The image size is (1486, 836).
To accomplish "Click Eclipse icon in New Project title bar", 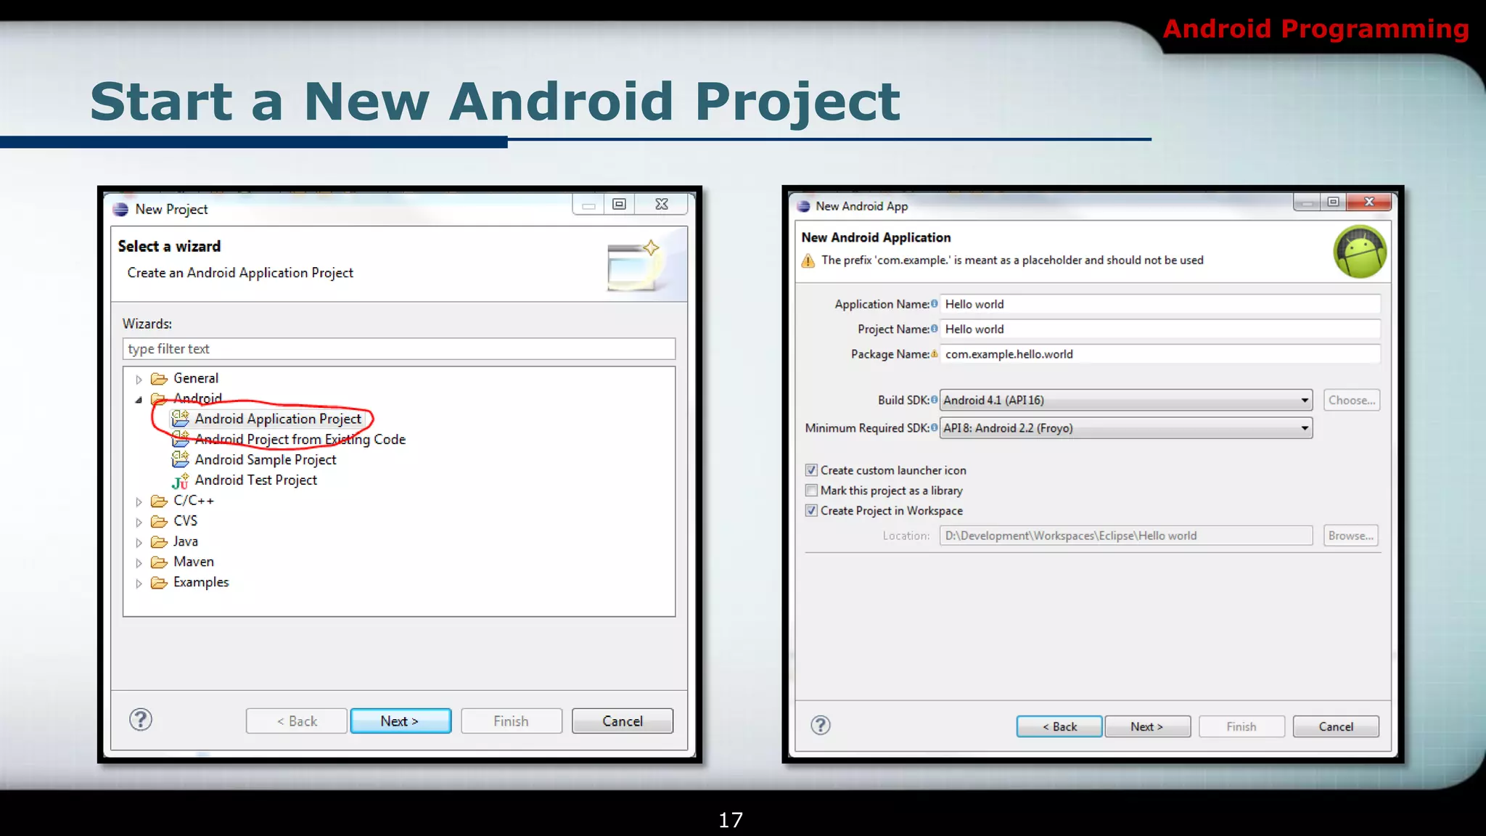I will [x=120, y=210].
